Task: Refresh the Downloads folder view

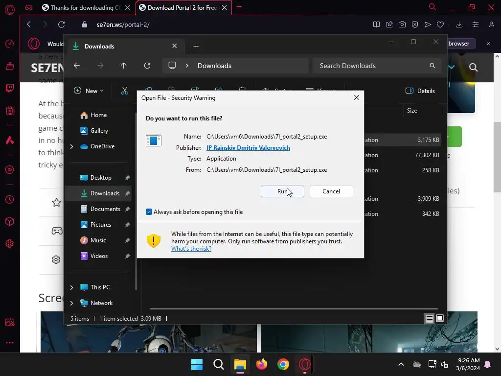Action: click(x=147, y=66)
